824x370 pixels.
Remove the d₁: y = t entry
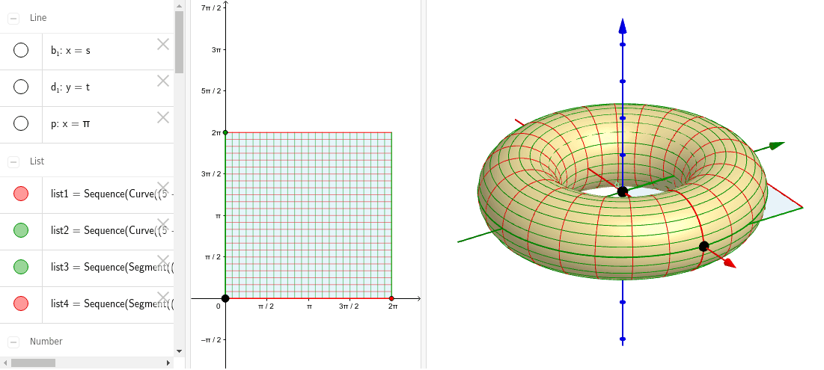[x=163, y=81]
